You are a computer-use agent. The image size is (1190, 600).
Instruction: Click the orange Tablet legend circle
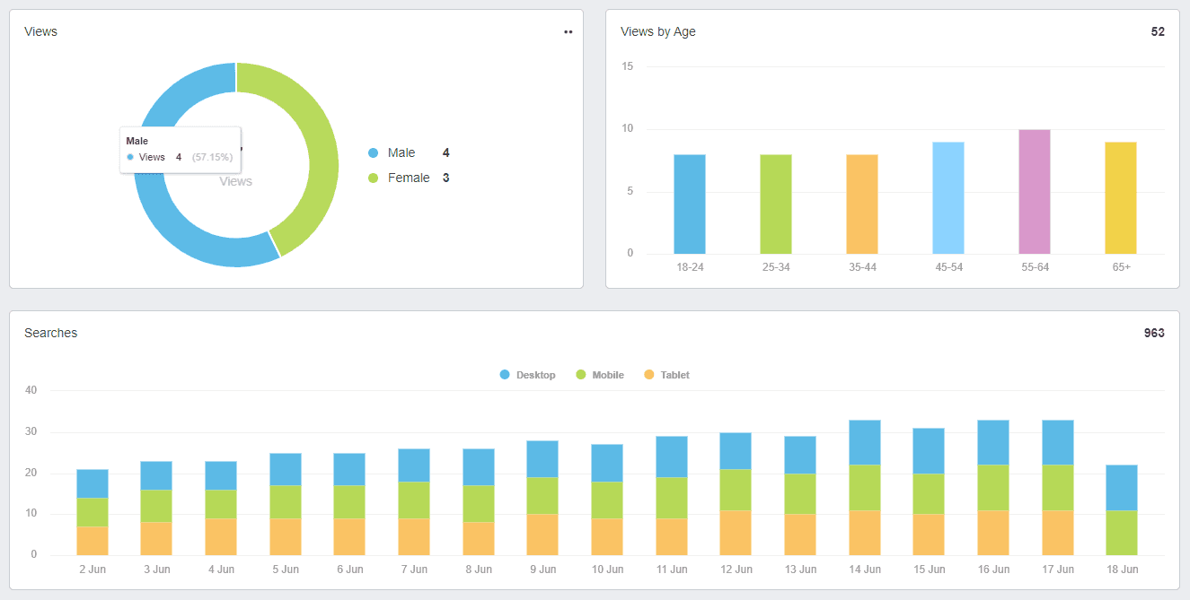click(649, 375)
